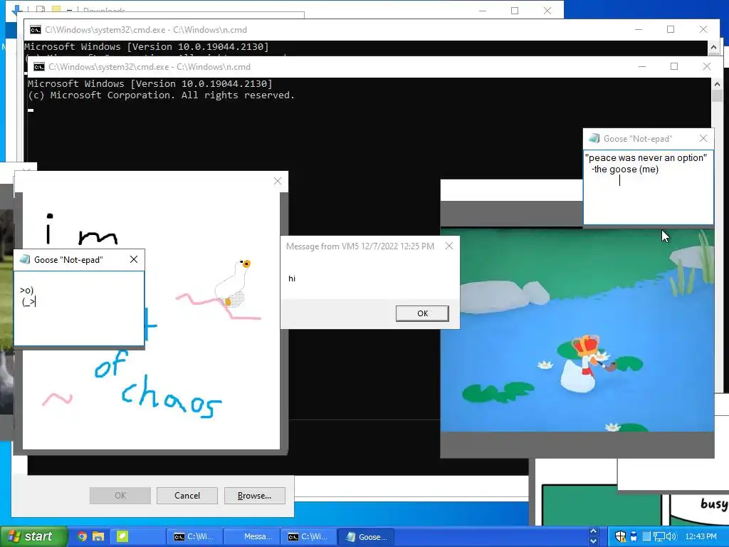Screen dimensions: 729x547
Task: Click taskbar scroll down arrow
Action: (x=593, y=541)
